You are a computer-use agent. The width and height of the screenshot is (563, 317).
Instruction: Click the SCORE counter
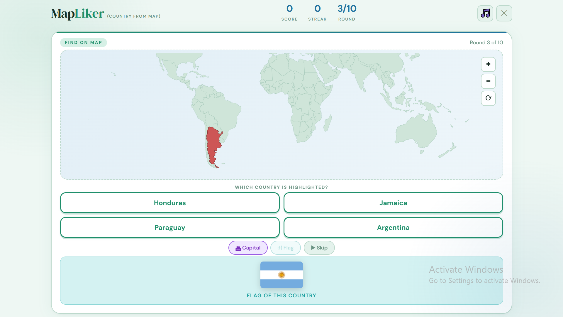pos(289,13)
